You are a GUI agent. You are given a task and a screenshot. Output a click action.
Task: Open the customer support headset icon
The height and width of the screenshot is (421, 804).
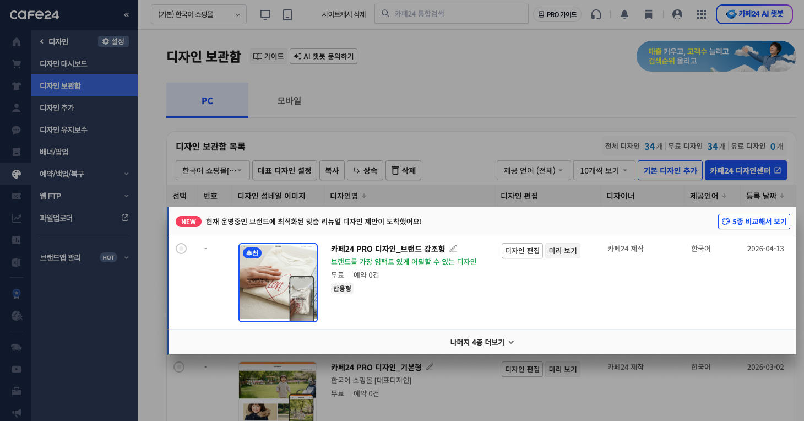tap(596, 14)
